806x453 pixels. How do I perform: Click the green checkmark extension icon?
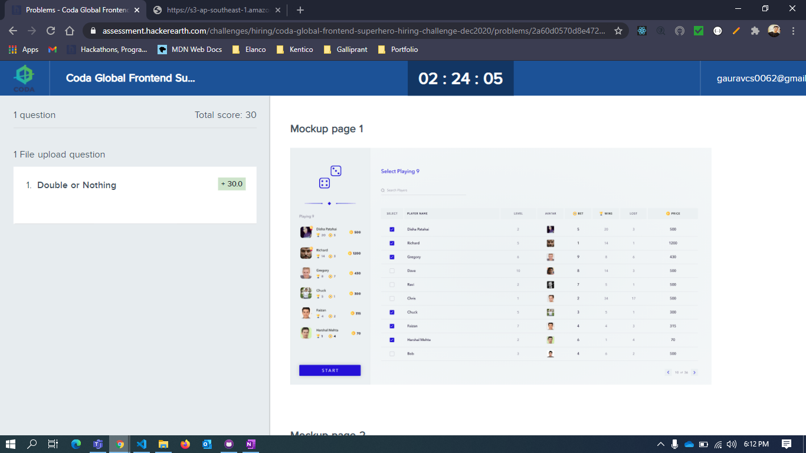point(699,31)
